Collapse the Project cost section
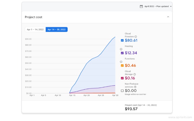 click(168, 17)
